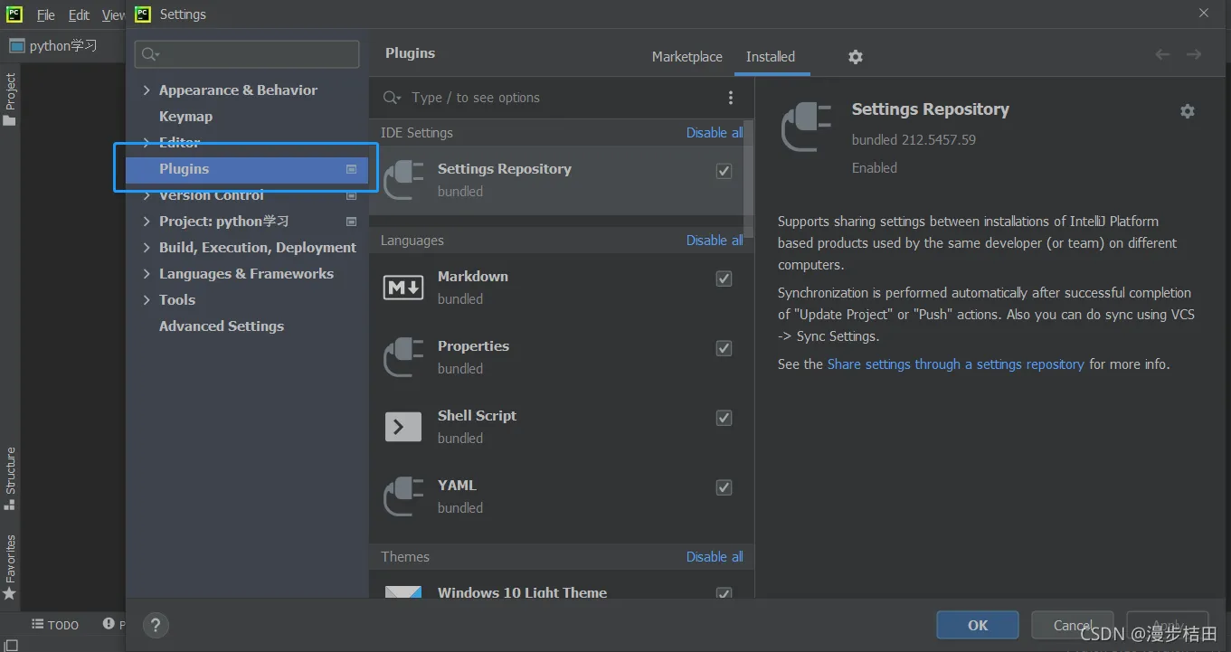
Task: Open the File menu
Action: (45, 14)
